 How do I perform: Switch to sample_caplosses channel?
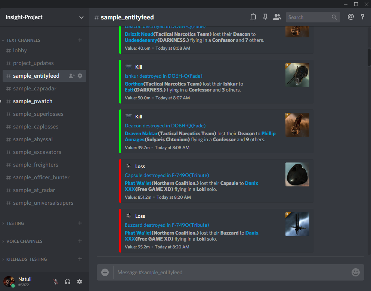click(x=44, y=127)
